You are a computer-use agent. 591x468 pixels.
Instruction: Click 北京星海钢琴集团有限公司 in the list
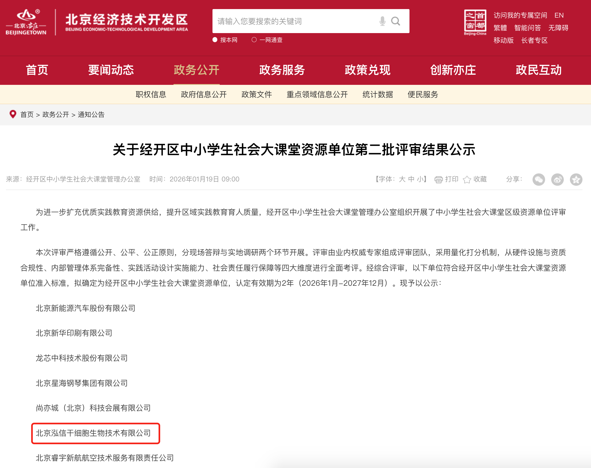82,383
